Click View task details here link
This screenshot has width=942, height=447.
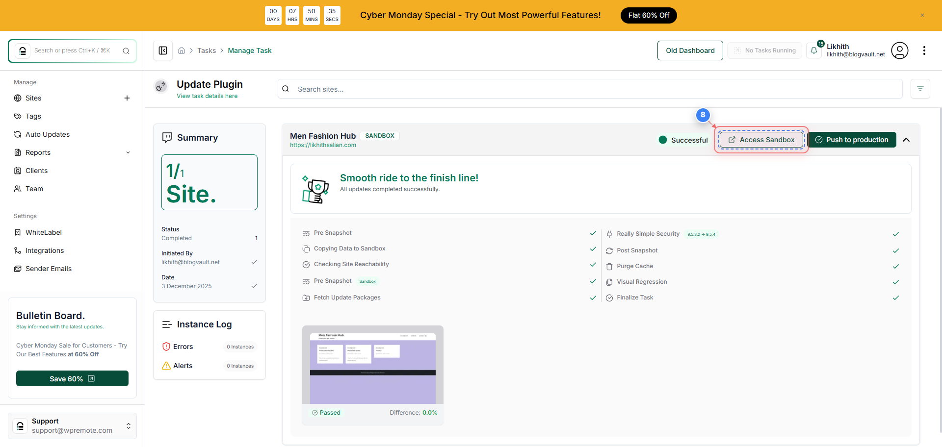pos(207,96)
